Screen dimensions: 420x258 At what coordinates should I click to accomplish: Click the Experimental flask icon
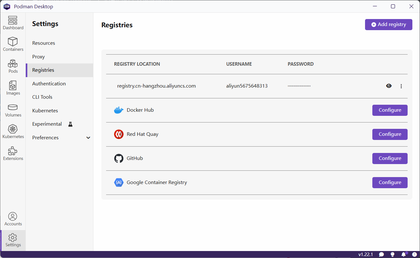pyautogui.click(x=71, y=124)
